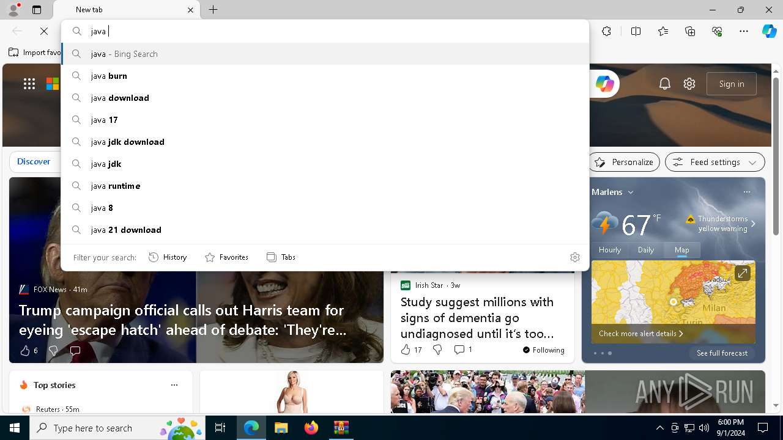This screenshot has width=783, height=440.
Task: Switch weather card to Hourly tab
Action: tap(610, 249)
